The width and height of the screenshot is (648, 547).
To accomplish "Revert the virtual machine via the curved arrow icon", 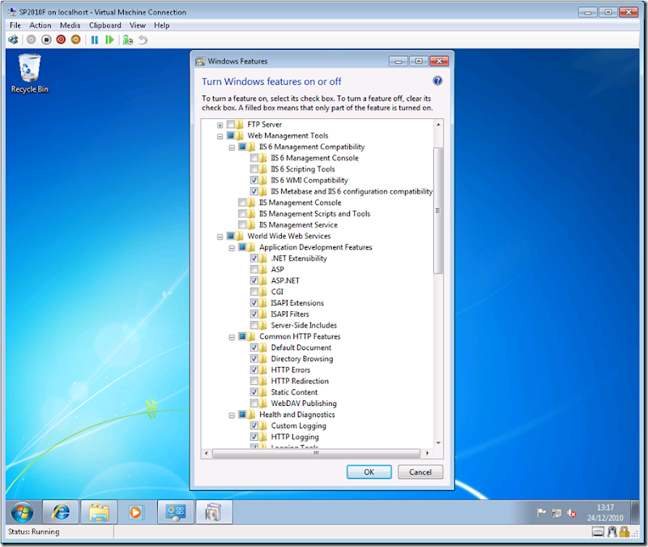I will (x=144, y=39).
